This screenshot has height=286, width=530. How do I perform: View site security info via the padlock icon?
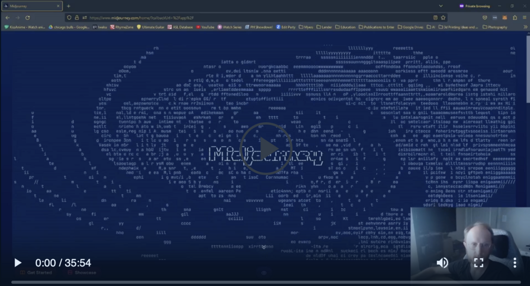click(x=76, y=17)
